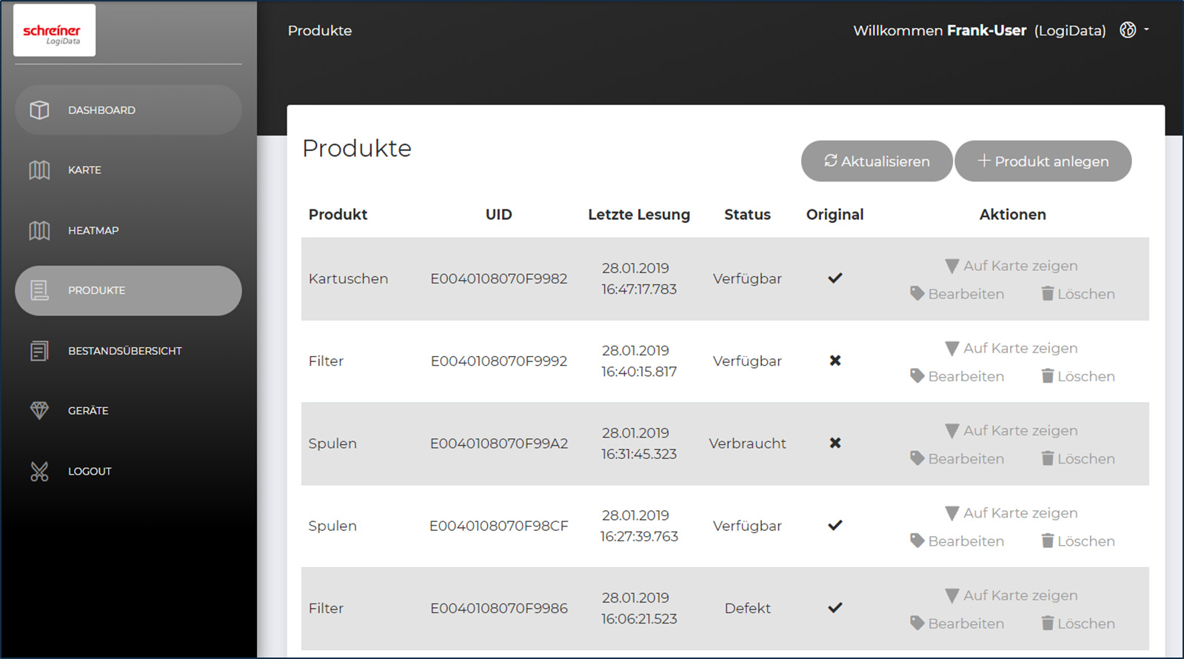This screenshot has height=659, width=1184.
Task: Click the Original cross for Filter E0040108070F9992
Action: (835, 361)
